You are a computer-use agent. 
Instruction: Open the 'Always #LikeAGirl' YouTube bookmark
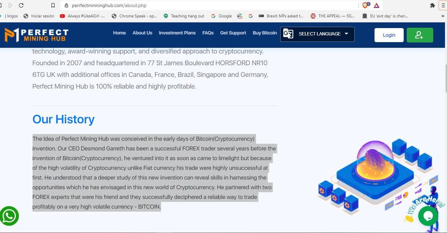[x=82, y=16]
